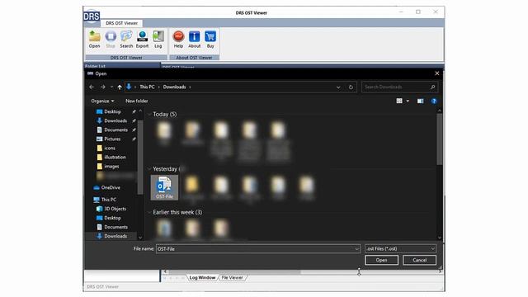Image resolution: width=528 pixels, height=297 pixels.
Task: Cancel the Open dialog
Action: point(420,260)
